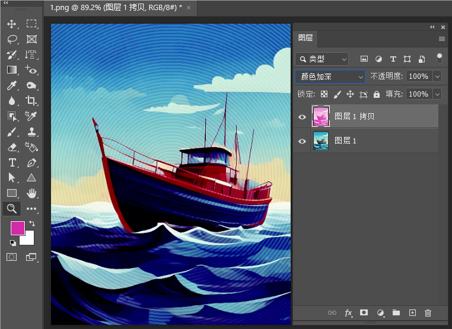Image resolution: width=452 pixels, height=329 pixels.
Task: Open the Layers panel flyout menu
Action: pyautogui.click(x=442, y=39)
